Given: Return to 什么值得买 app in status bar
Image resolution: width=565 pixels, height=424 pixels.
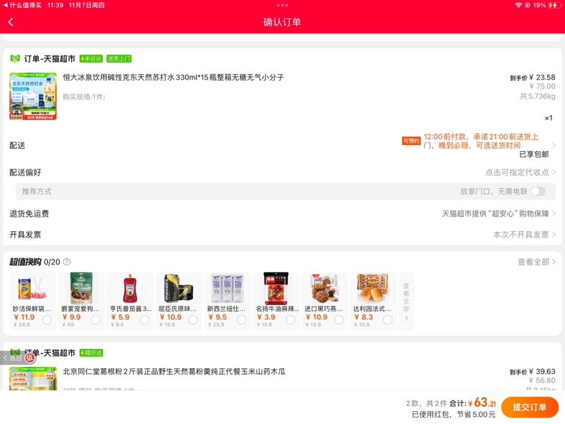Looking at the screenshot, I should click(x=22, y=5).
